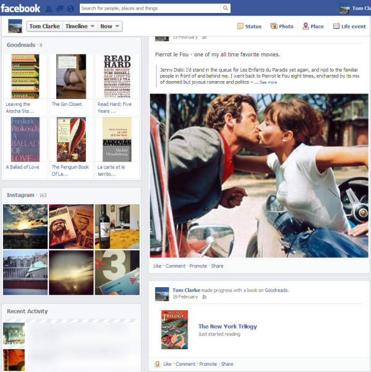Image resolution: width=371 pixels, height=372 pixels.
Task: Open the Instagram number 3 ticket photo
Action: (x=117, y=272)
